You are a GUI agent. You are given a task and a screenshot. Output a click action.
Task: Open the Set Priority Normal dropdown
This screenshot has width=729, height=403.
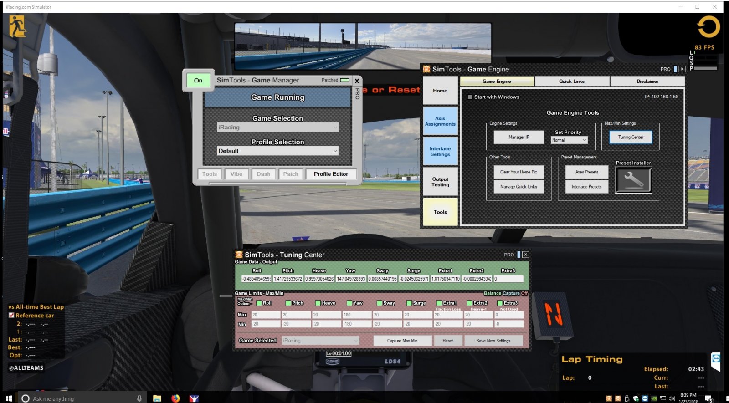(x=569, y=140)
